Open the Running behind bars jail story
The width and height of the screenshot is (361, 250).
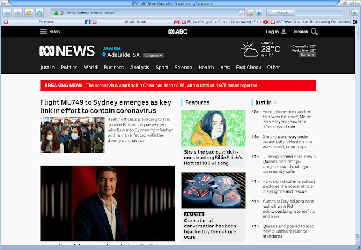[x=289, y=164]
